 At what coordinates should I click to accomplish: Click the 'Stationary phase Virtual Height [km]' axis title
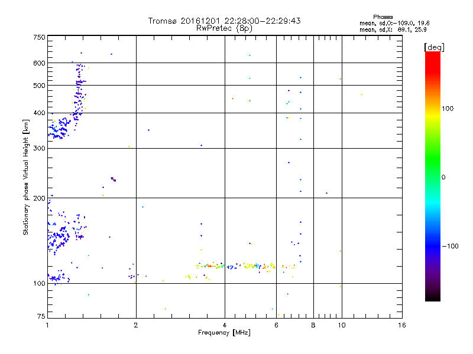tap(26, 177)
